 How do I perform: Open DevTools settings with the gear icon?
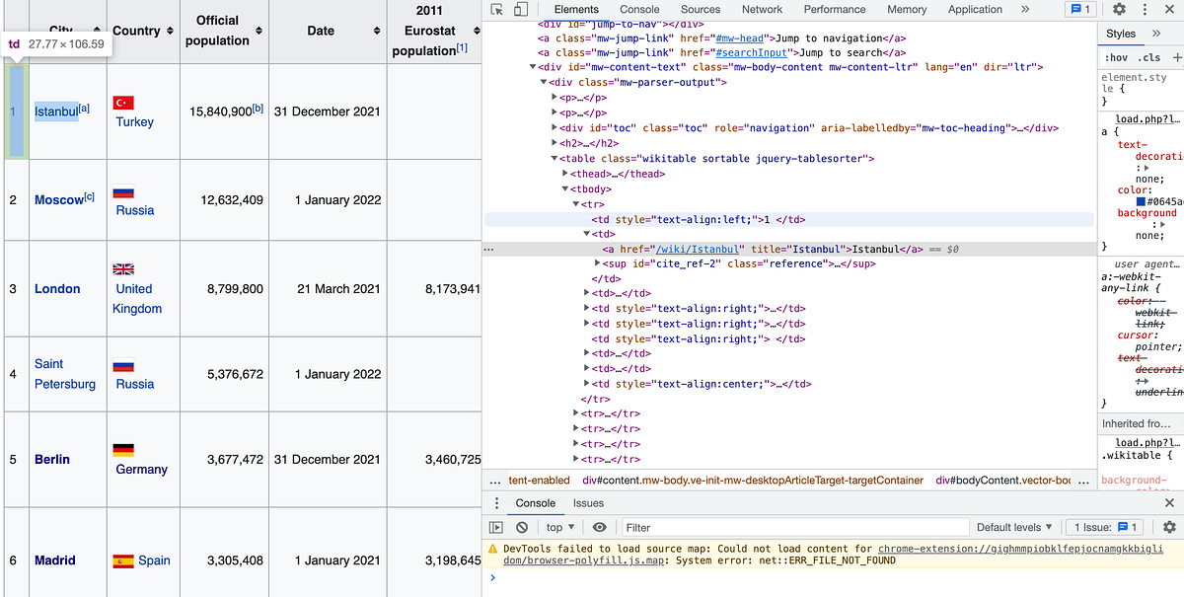point(1119,9)
